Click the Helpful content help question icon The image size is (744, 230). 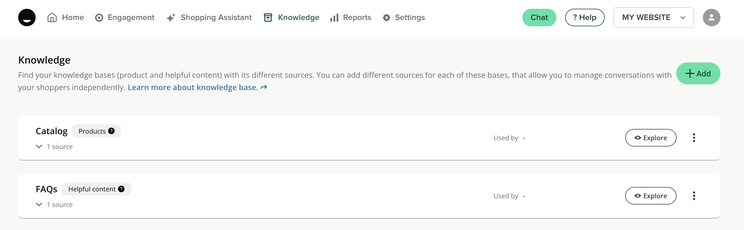tap(121, 189)
